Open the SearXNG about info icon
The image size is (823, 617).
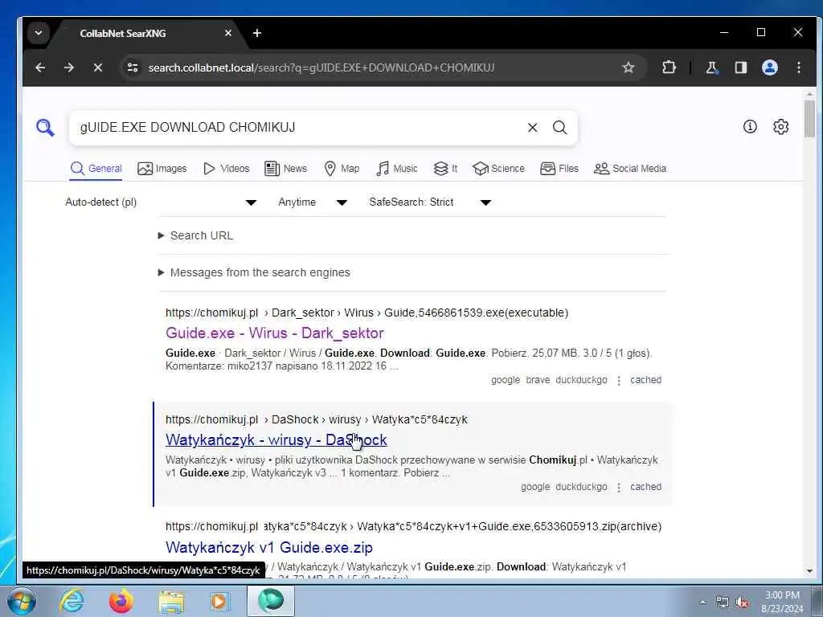[750, 126]
